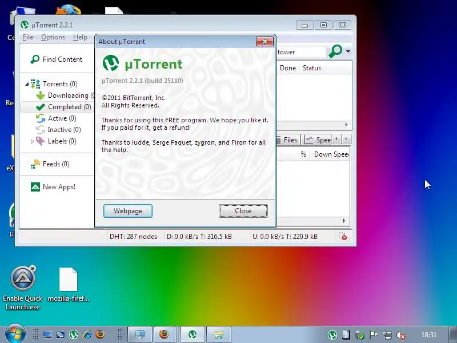Click the Find Content magnifier icon
Viewport: 457px width, 343px height.
[x=35, y=59]
